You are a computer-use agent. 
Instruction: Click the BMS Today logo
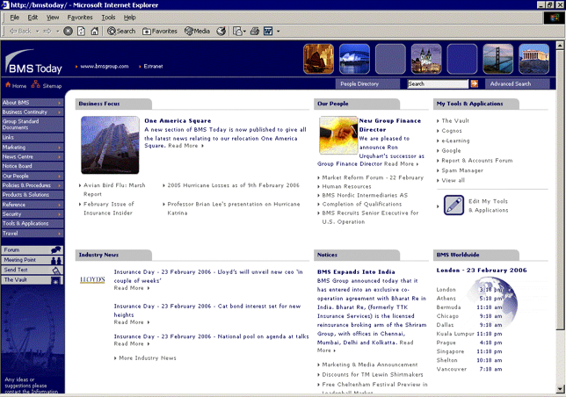(x=35, y=62)
